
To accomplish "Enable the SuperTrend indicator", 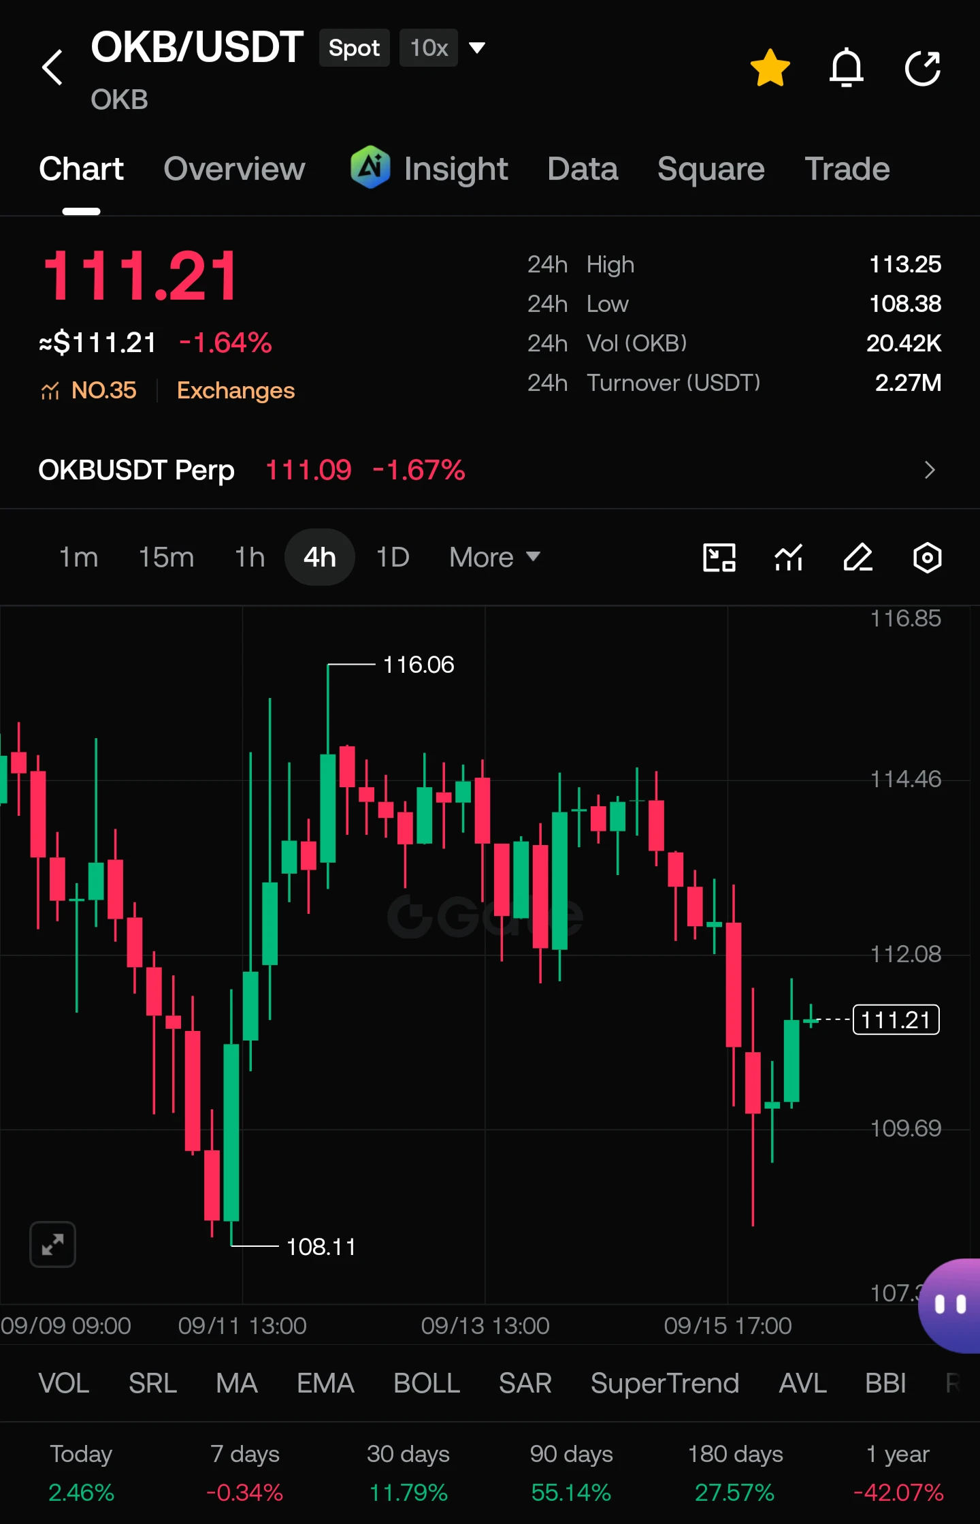I will point(664,1383).
